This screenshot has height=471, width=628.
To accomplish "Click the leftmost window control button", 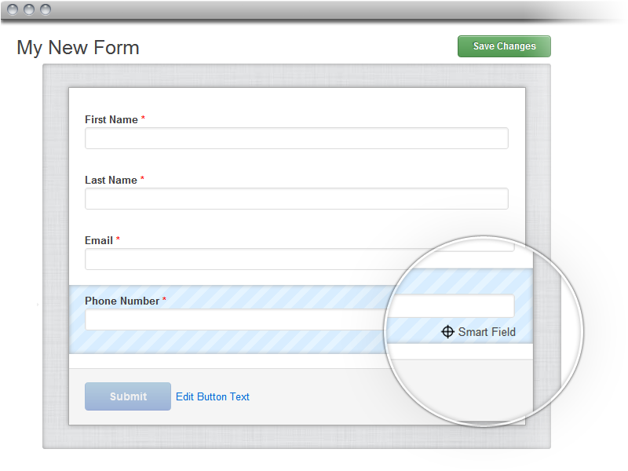I will tap(13, 9).
